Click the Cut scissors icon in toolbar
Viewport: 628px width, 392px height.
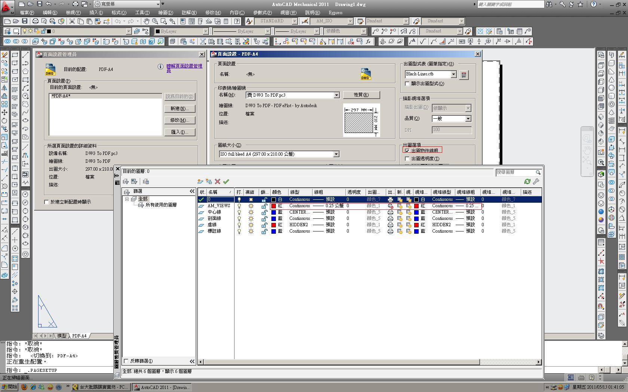point(72,21)
